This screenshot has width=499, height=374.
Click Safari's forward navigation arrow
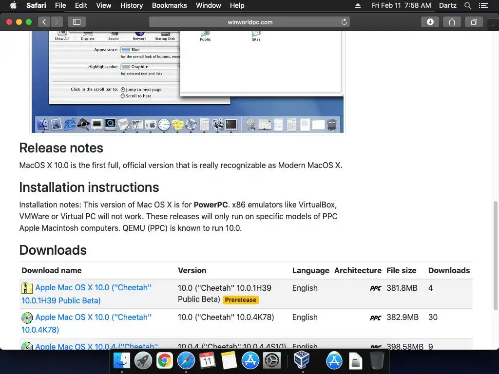pos(57,22)
